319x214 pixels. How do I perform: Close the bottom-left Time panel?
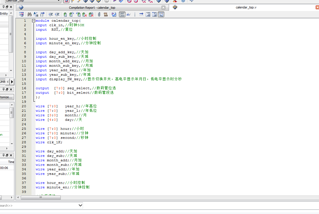(11, 155)
